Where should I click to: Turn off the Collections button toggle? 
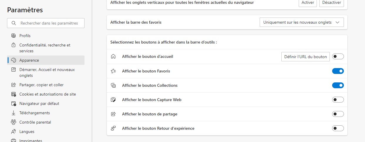tap(338, 85)
